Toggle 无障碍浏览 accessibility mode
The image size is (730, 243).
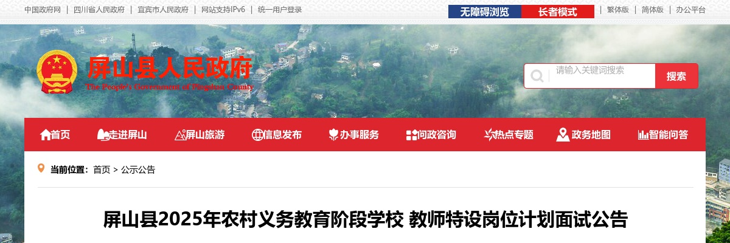click(484, 12)
